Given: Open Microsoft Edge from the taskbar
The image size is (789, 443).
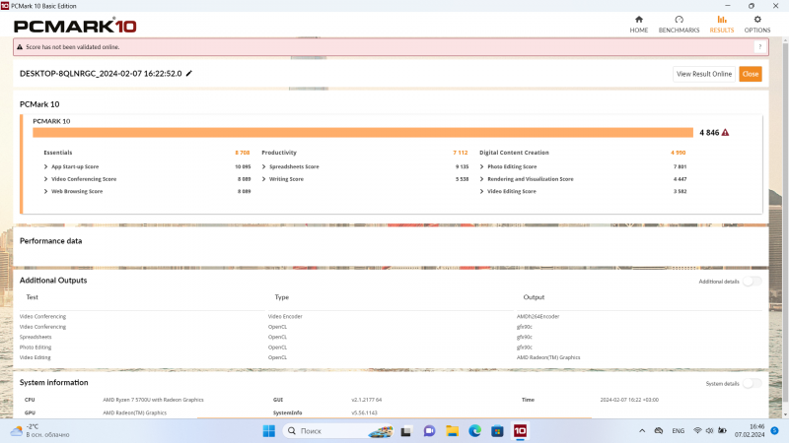Looking at the screenshot, I should (x=474, y=431).
